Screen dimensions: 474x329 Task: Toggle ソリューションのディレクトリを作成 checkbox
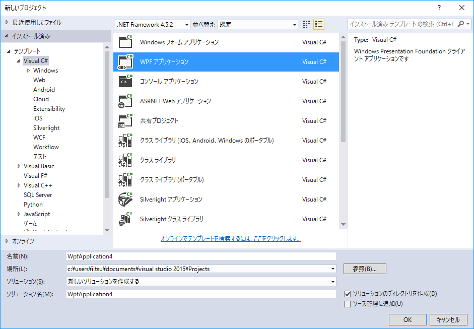coord(348,294)
